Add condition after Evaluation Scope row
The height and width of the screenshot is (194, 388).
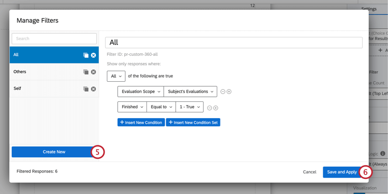point(229,92)
